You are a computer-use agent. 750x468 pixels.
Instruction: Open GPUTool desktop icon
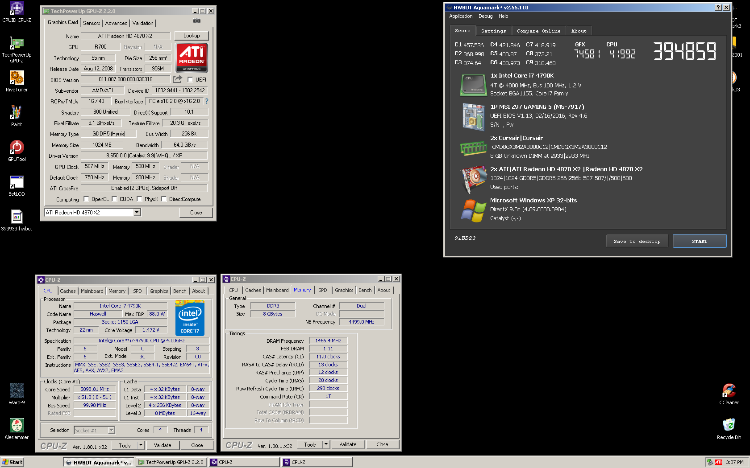click(x=17, y=151)
